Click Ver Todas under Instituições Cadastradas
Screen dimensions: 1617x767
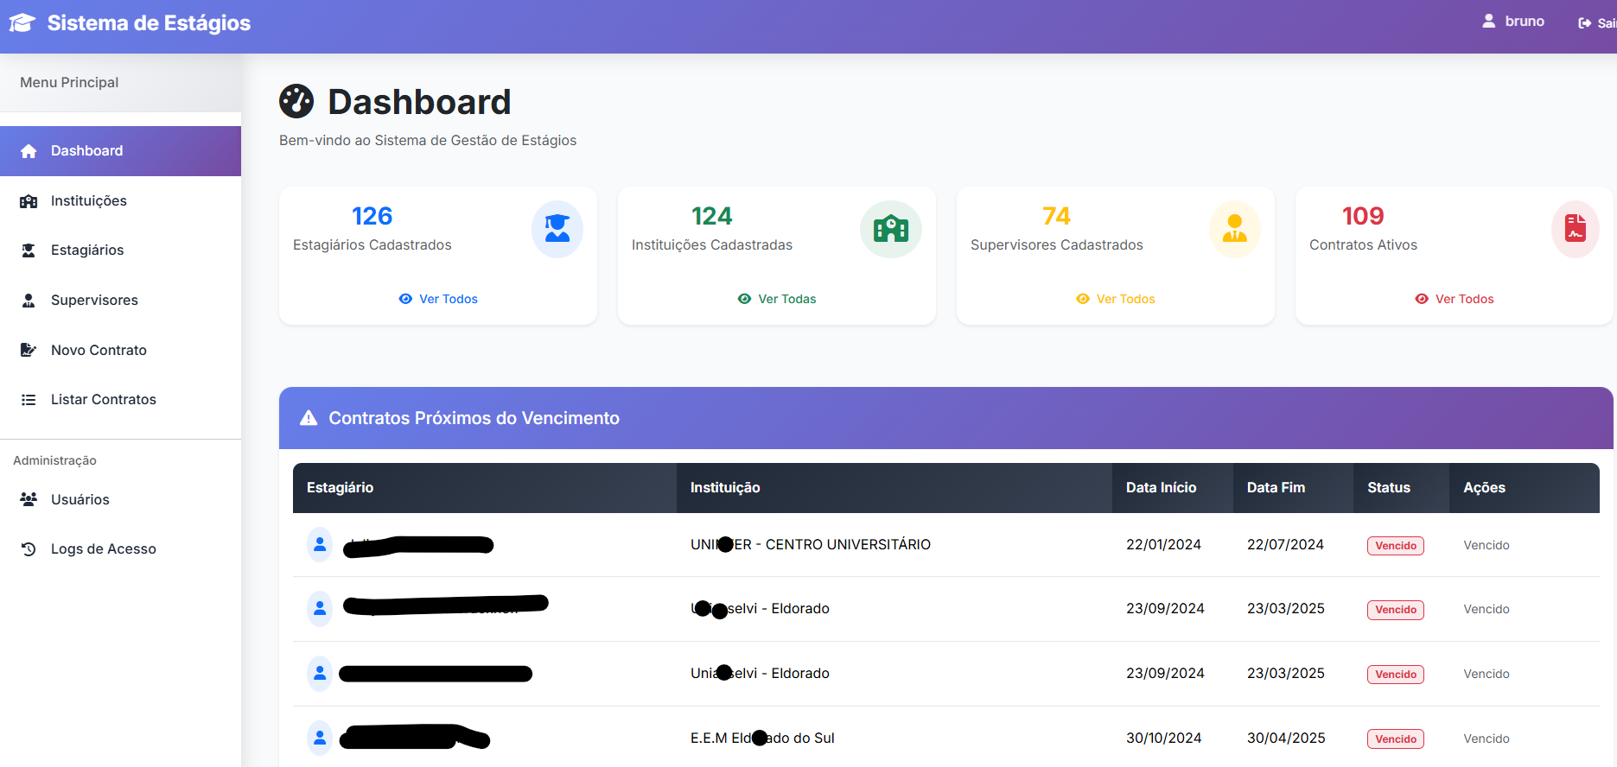[777, 299]
